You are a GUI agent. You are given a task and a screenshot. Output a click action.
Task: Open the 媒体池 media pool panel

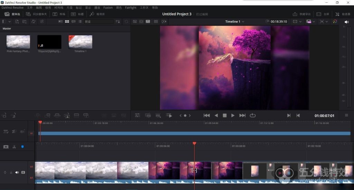pos(12,14)
